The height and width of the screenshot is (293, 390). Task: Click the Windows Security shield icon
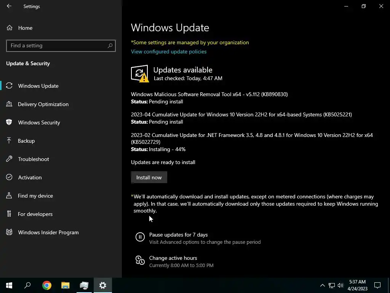pos(9,122)
